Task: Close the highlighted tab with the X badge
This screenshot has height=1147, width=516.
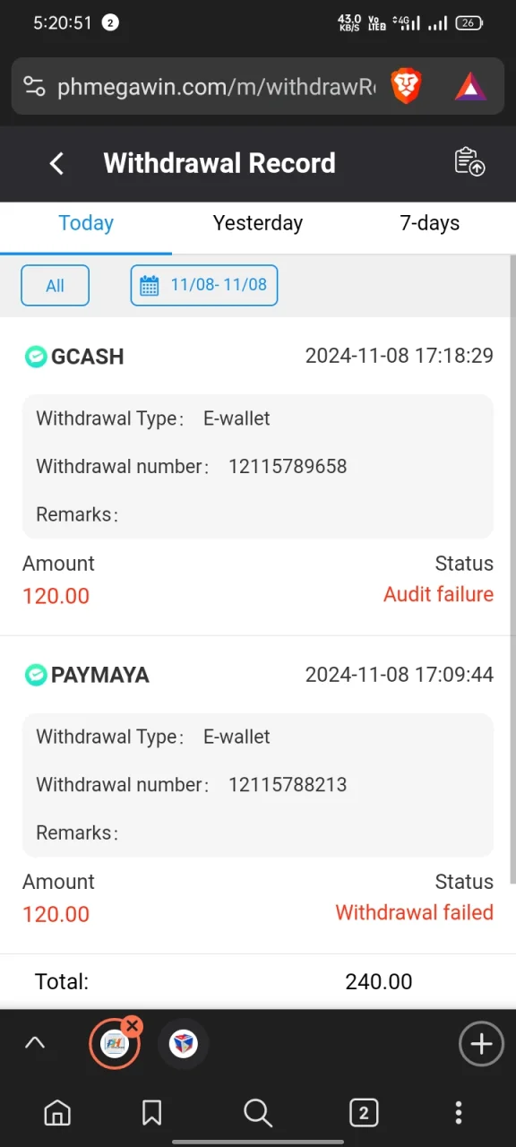Action: 132,1025
